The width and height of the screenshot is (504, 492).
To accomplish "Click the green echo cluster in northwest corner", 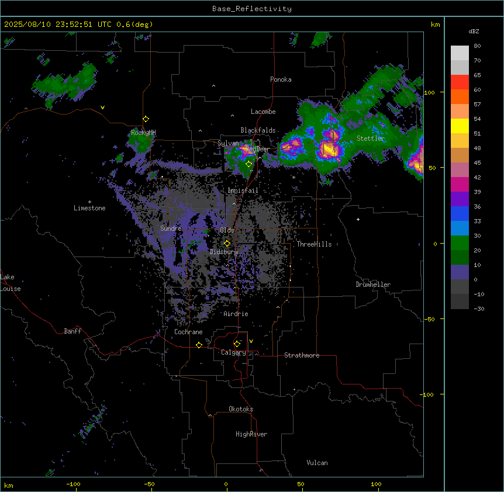I will (66, 83).
